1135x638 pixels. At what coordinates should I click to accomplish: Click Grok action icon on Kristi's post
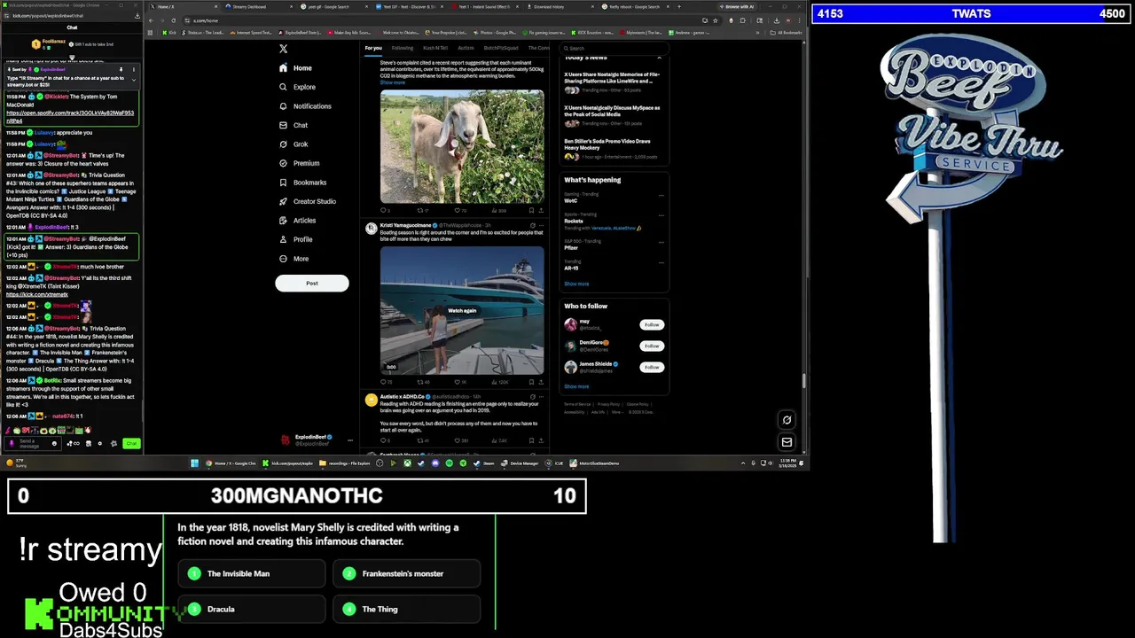[532, 226]
